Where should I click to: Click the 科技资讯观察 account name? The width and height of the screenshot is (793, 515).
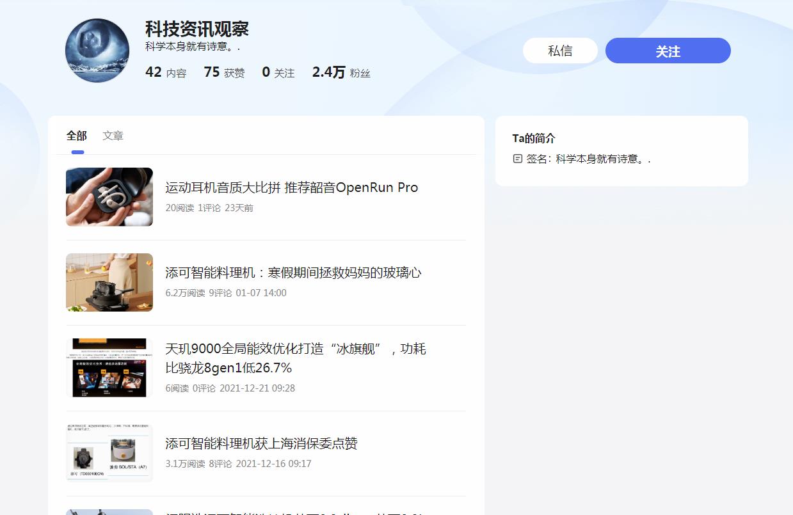(x=197, y=29)
